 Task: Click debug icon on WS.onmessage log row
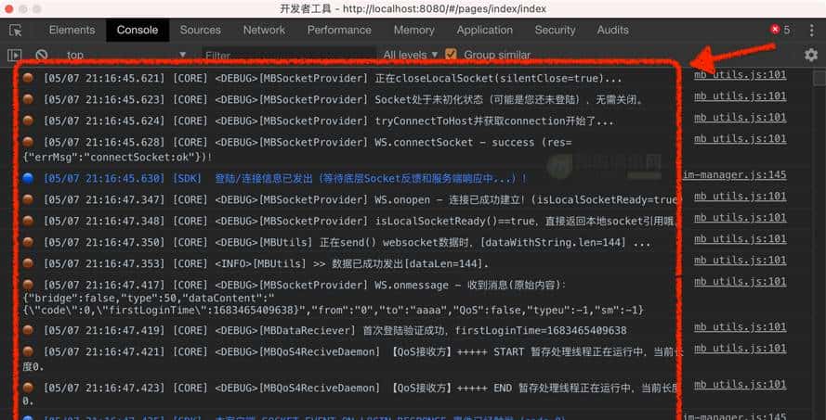point(28,285)
